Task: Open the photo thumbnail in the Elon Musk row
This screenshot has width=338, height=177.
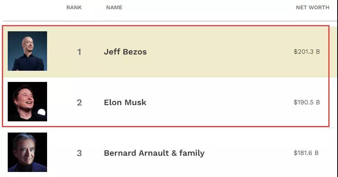Action: pyautogui.click(x=27, y=102)
